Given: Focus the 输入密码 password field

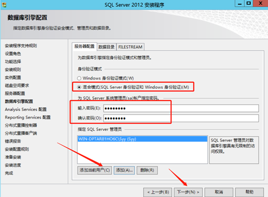Looking at the screenshot, I should click(x=181, y=108).
